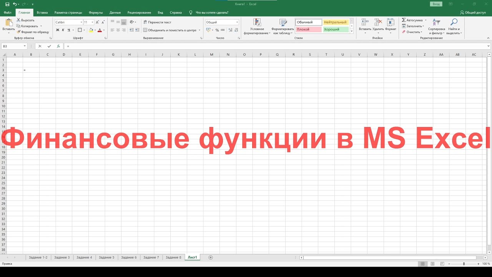Click Insert Function fx icon

pos(58,46)
